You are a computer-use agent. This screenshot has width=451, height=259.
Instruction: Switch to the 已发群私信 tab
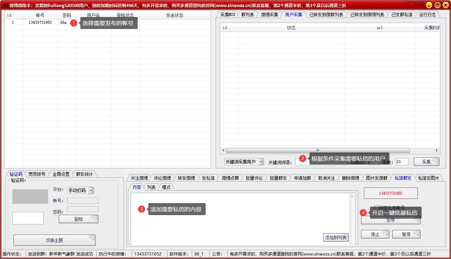[x=401, y=15]
